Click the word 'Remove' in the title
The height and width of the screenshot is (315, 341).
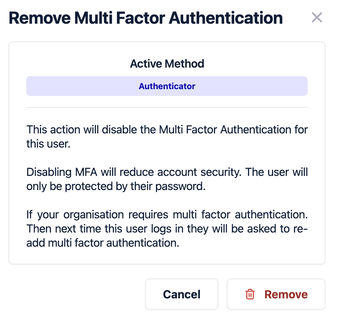(39, 18)
